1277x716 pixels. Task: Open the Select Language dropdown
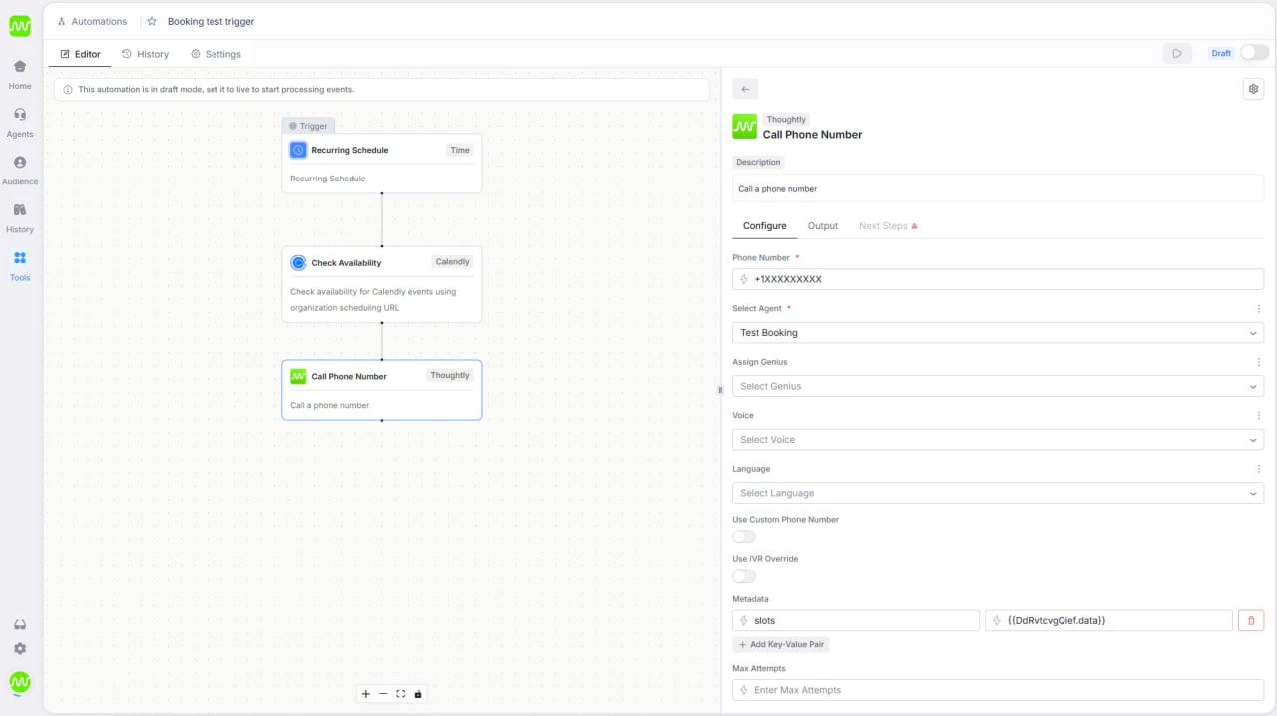[x=998, y=493]
